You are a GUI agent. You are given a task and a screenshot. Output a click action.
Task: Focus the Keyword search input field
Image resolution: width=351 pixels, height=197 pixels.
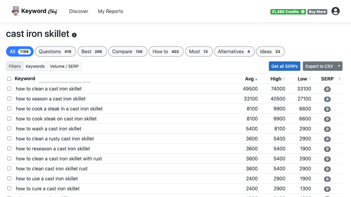point(65,79)
